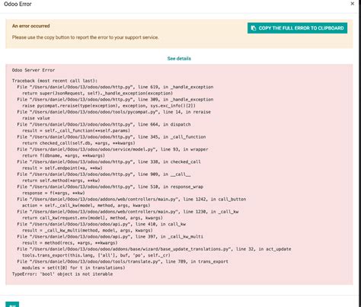Image resolution: width=361 pixels, height=307 pixels.
Task: Click 'Traceback (most recent call last):' line
Action: [55, 81]
